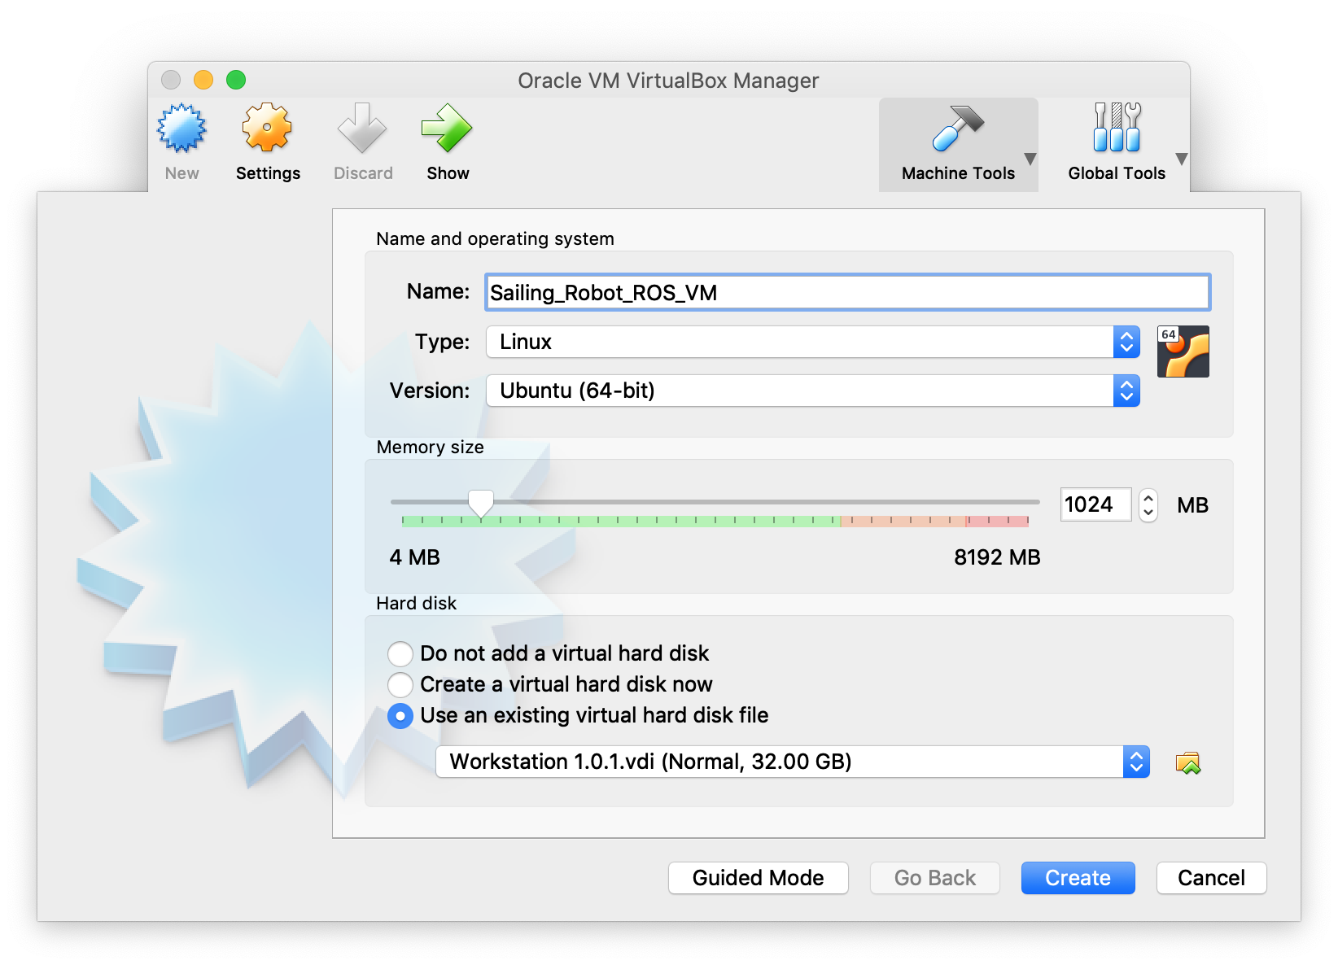Click the Guided Mode button
1338x965 pixels.
[x=759, y=878]
